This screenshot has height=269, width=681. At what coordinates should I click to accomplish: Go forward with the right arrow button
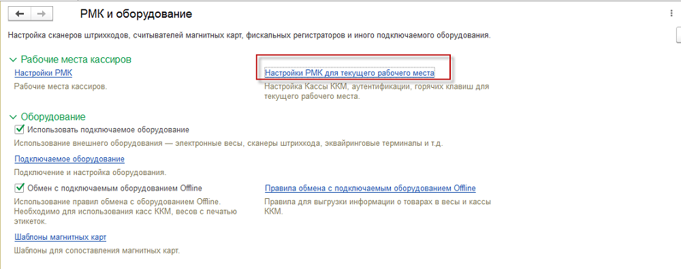[42, 14]
